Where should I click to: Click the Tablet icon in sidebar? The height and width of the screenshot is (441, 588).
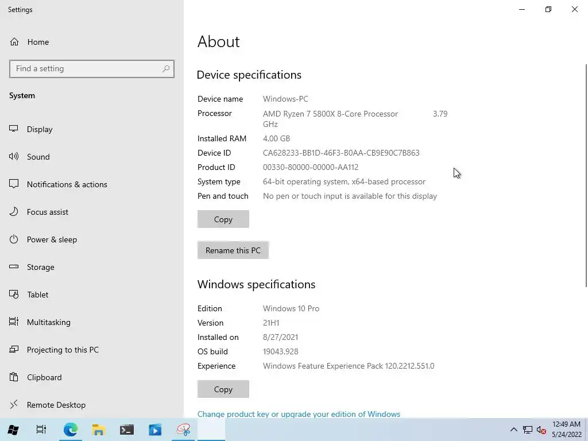point(14,295)
